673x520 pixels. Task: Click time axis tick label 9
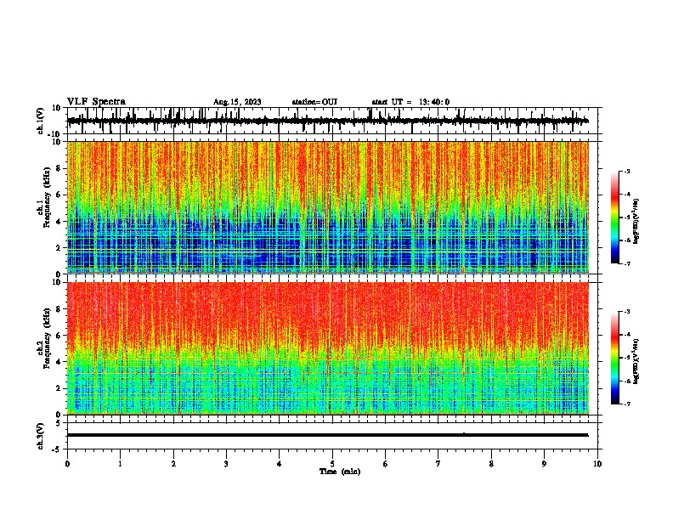[x=544, y=464]
